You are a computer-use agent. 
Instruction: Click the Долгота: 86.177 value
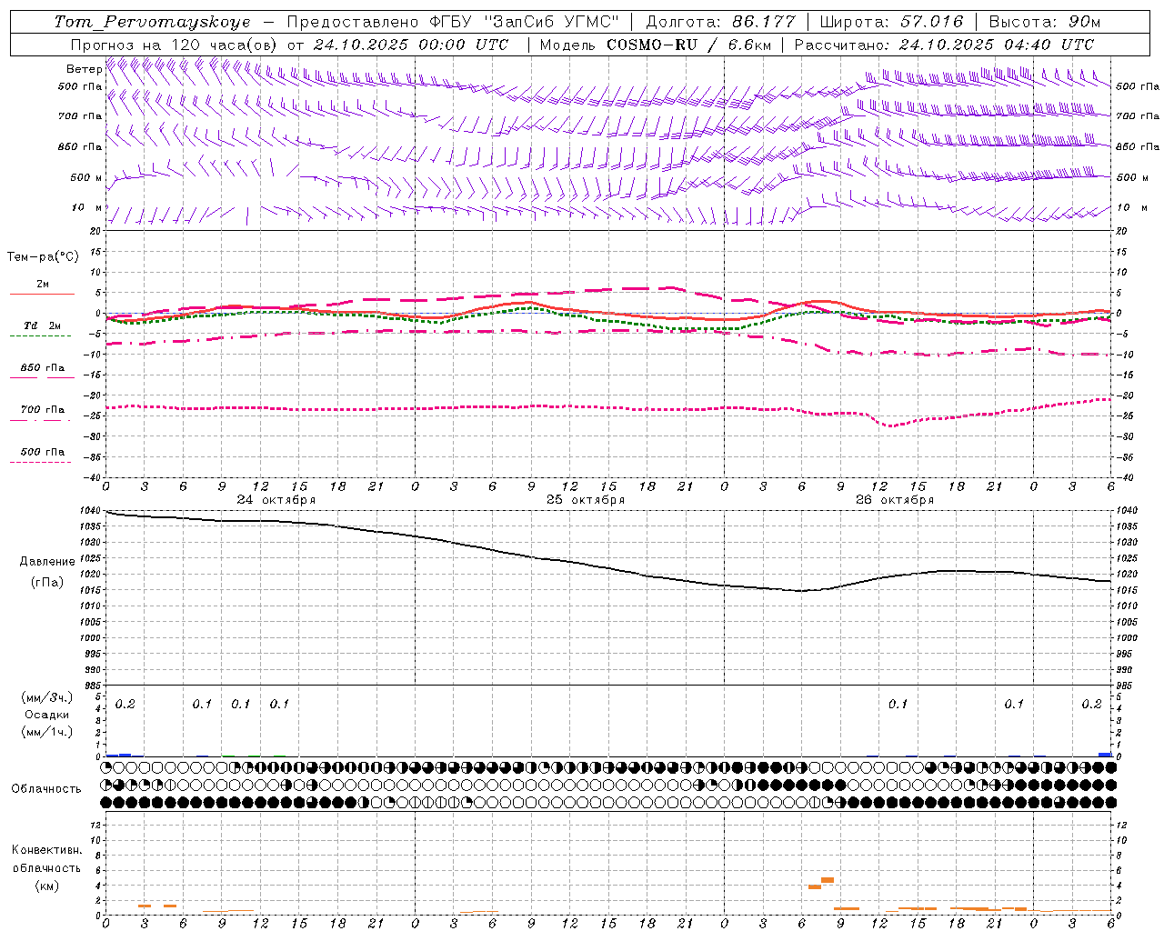pyautogui.click(x=720, y=22)
